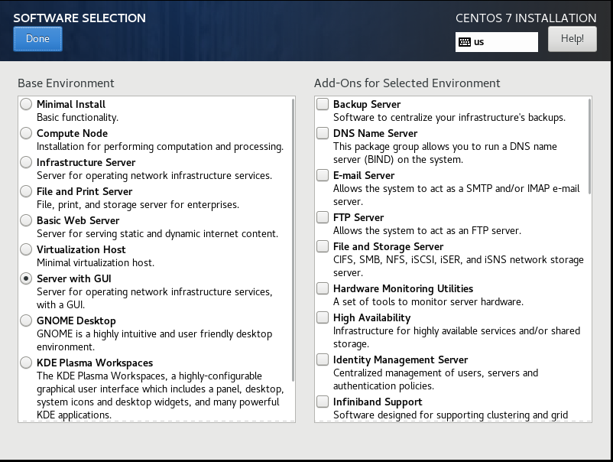Image resolution: width=613 pixels, height=462 pixels.
Task: Select GNOME Desktop radio button
Action: pos(26,320)
